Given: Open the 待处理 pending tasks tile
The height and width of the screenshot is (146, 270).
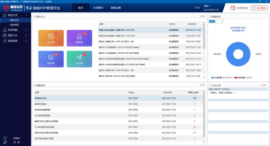Looking at the screenshot, I should (x=51, y=38).
